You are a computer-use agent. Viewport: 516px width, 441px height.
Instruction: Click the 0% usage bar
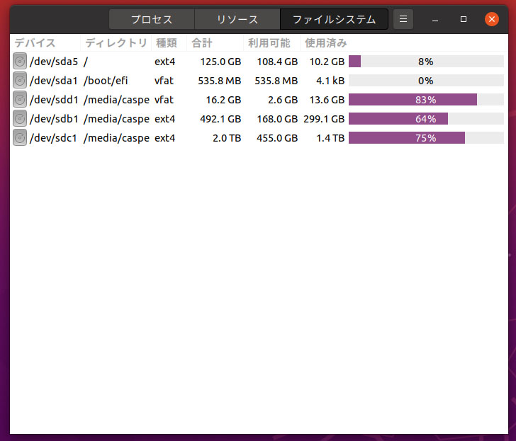pos(426,81)
